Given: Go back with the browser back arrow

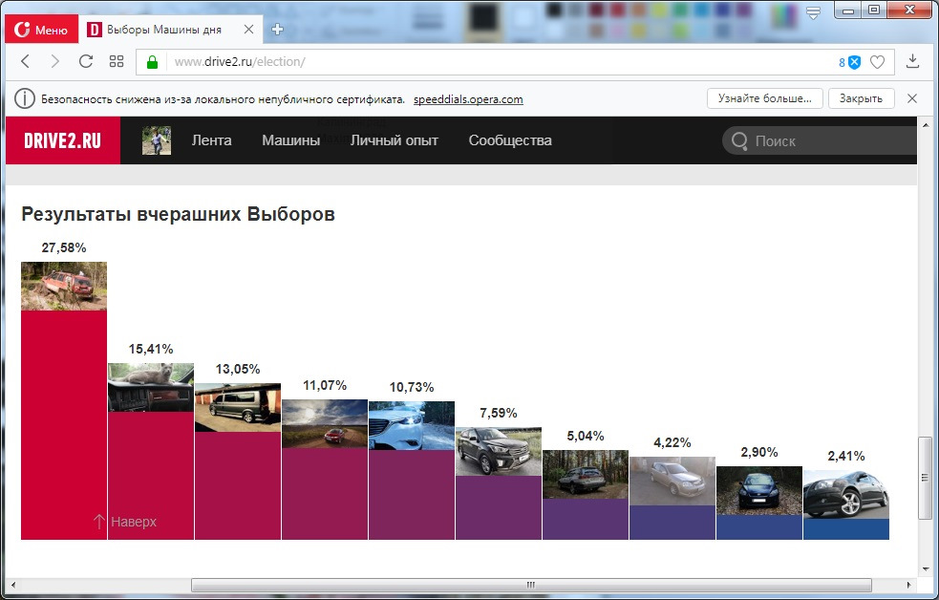Looking at the screenshot, I should click(25, 61).
